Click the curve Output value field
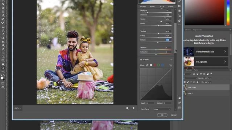This screenshot has height=130, width=232. 167,103
